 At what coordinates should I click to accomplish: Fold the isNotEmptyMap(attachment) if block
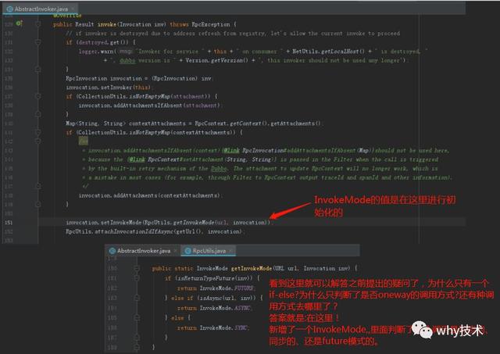click(38, 96)
